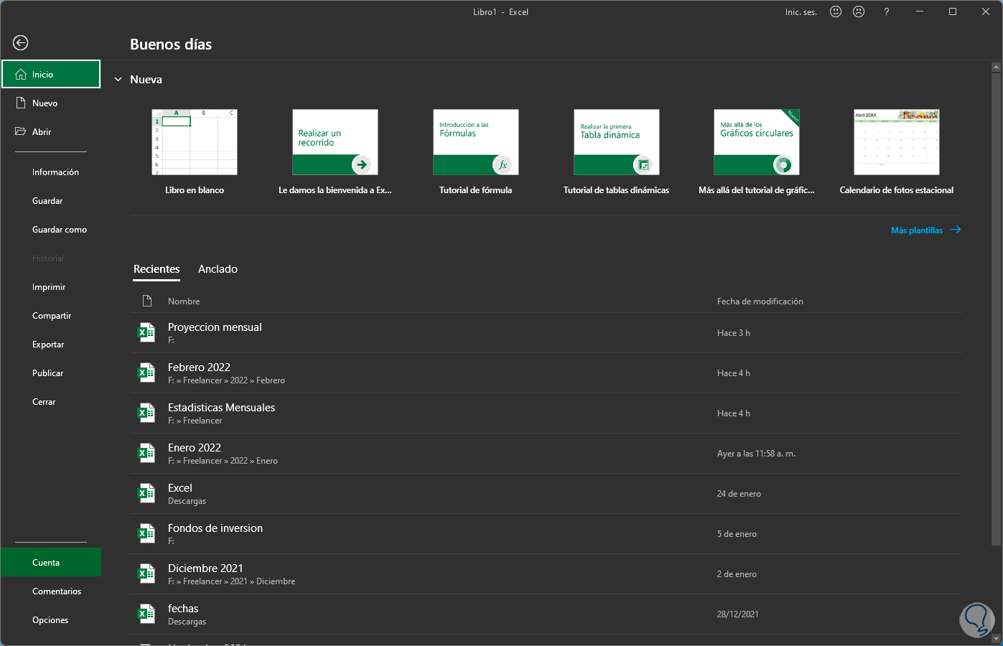This screenshot has height=646, width=1003.
Task: Open the Publicar page
Action: click(51, 373)
